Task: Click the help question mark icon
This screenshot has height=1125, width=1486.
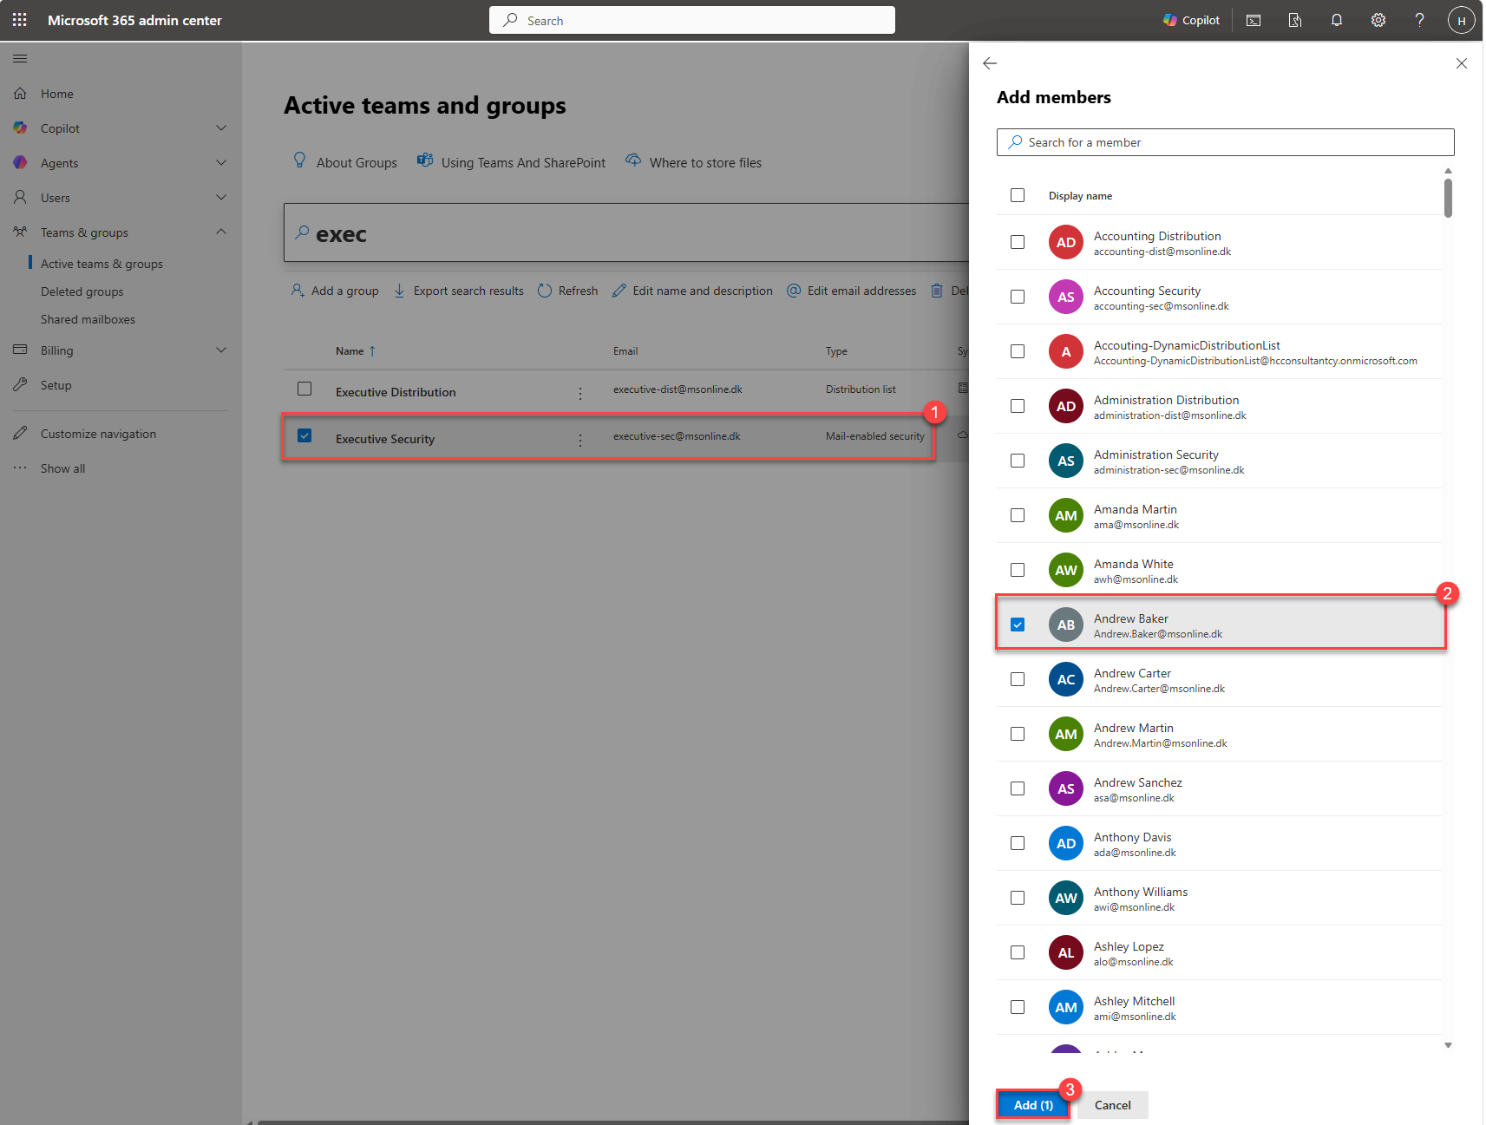Action: [x=1419, y=20]
